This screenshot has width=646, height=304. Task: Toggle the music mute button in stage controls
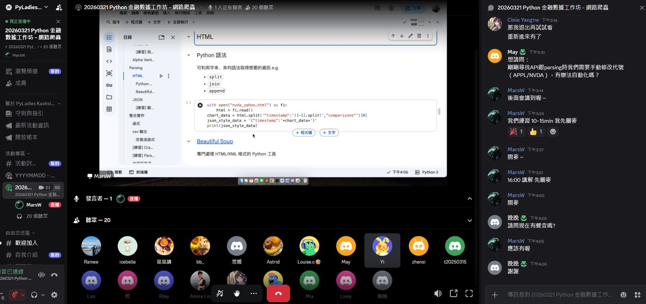[x=220, y=293]
